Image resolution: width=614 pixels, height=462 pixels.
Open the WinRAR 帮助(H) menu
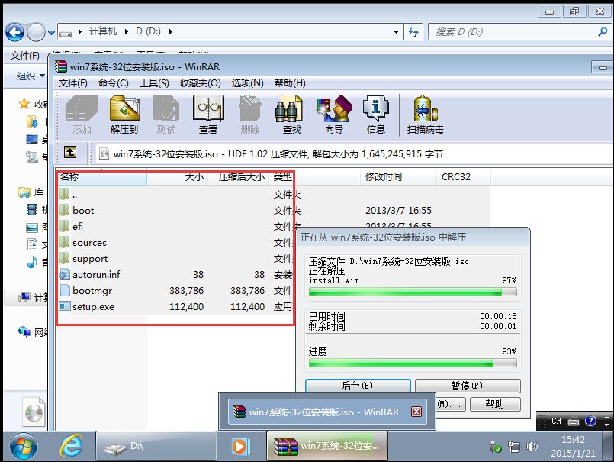pyautogui.click(x=290, y=83)
